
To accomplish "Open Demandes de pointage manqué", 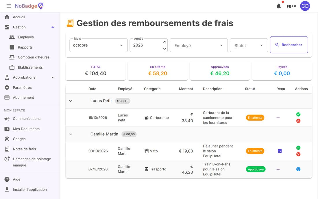I will tap(30, 162).
